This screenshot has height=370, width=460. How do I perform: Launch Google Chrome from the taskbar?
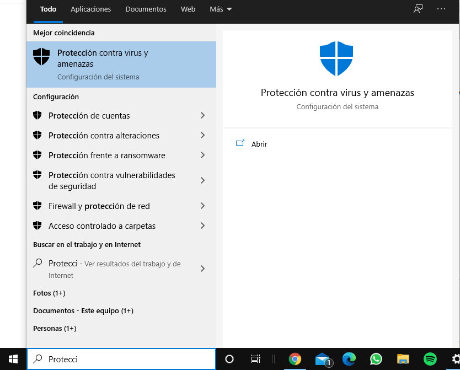coord(295,359)
